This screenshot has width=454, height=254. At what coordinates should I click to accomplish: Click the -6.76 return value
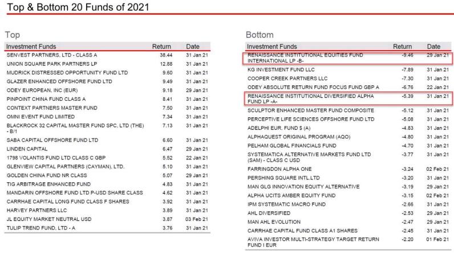[x=407, y=87]
